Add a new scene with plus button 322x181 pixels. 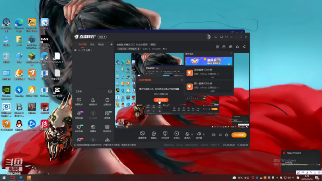pyautogui.click(x=111, y=44)
